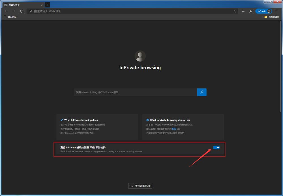Click the feedback icon in toolbar
Image resolution: width=283 pixels, height=196 pixels.
[x=251, y=11]
